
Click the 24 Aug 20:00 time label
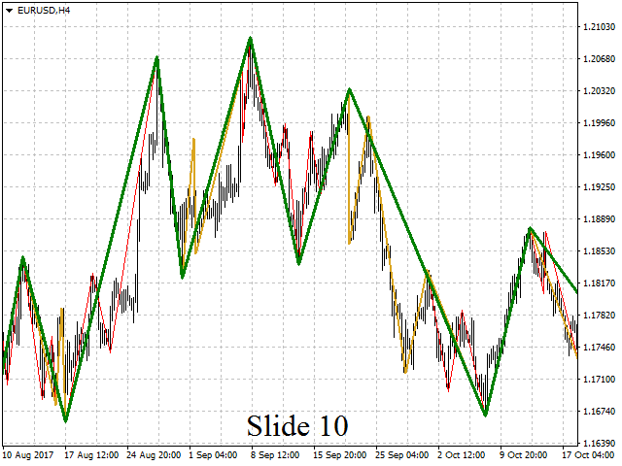coord(155,454)
